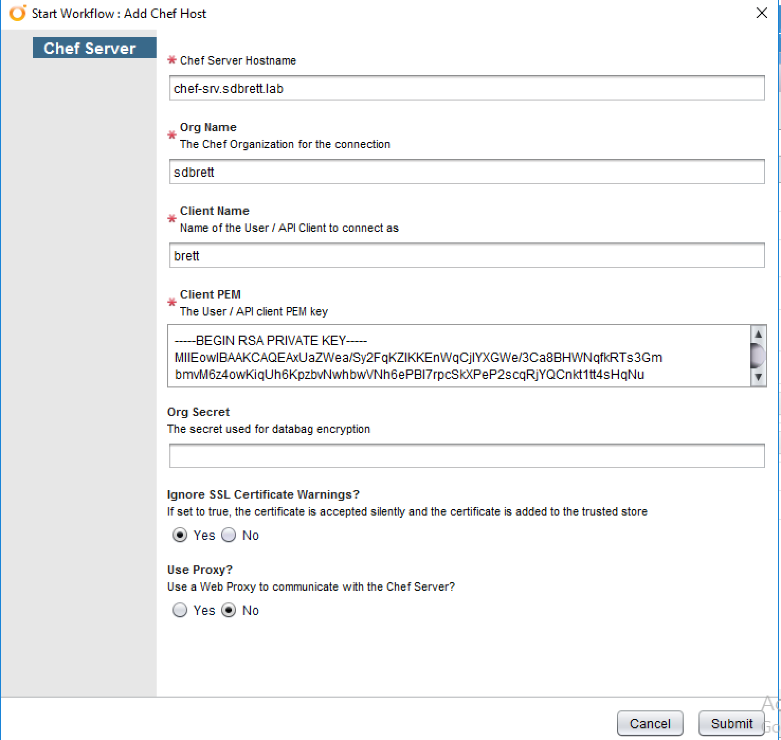Click the 'Ignore SSL Certificate Warnings?' heading

coord(263,494)
